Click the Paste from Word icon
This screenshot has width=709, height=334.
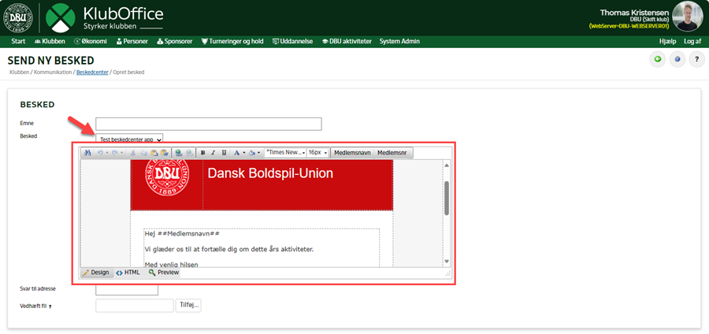164,153
